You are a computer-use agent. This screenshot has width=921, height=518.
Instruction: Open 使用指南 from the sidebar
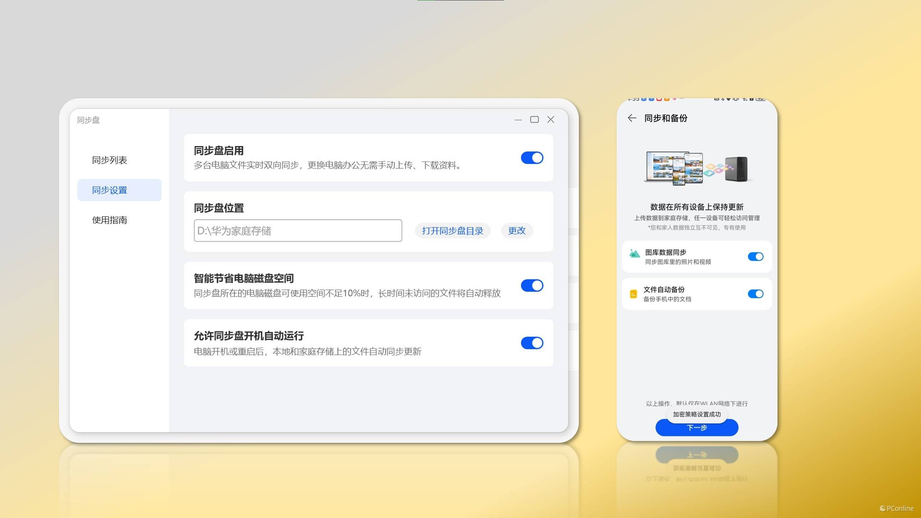(x=110, y=220)
